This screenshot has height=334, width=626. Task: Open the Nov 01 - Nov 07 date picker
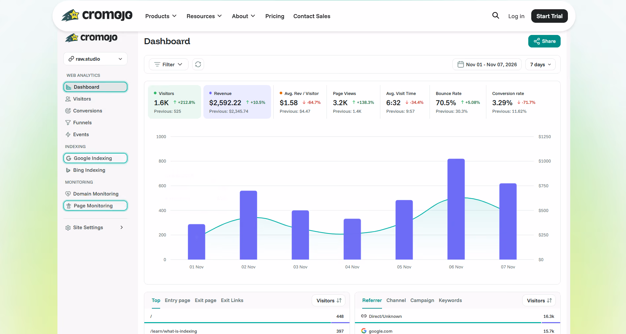click(487, 64)
